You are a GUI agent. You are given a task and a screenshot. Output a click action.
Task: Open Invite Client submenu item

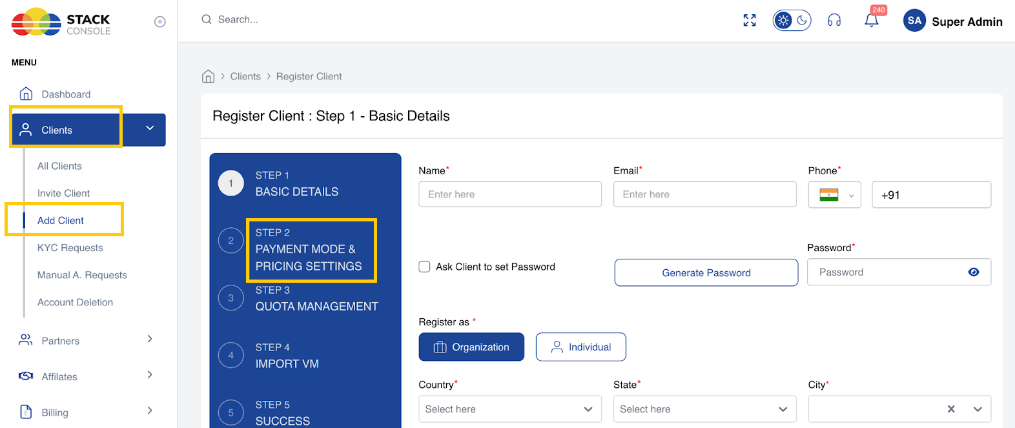click(x=63, y=193)
